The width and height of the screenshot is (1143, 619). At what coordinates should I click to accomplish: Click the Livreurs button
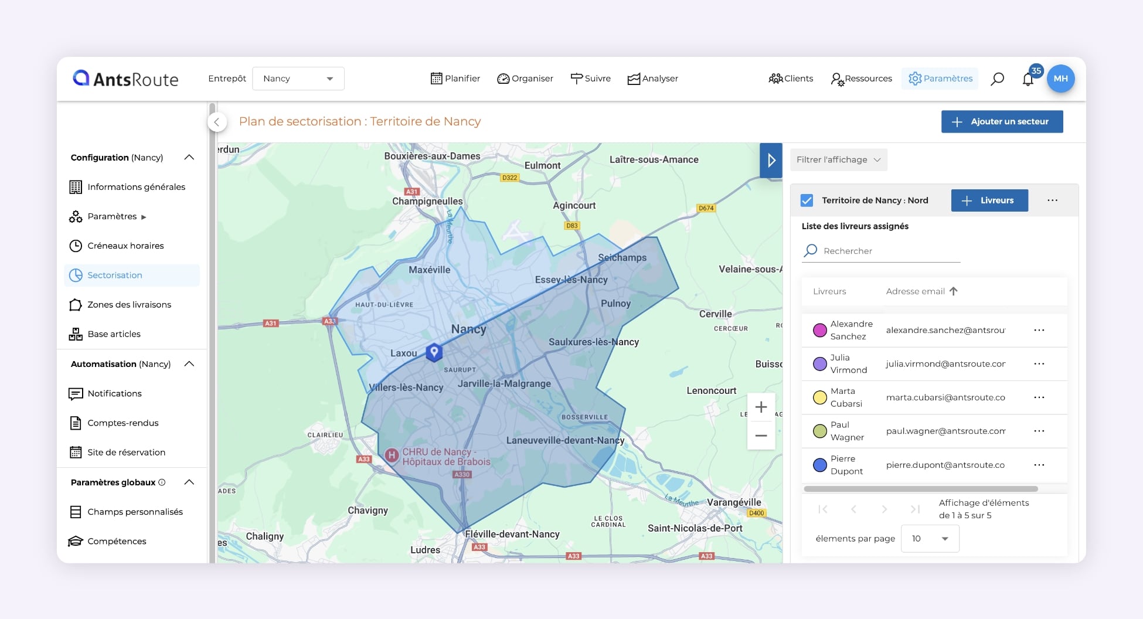tap(989, 200)
